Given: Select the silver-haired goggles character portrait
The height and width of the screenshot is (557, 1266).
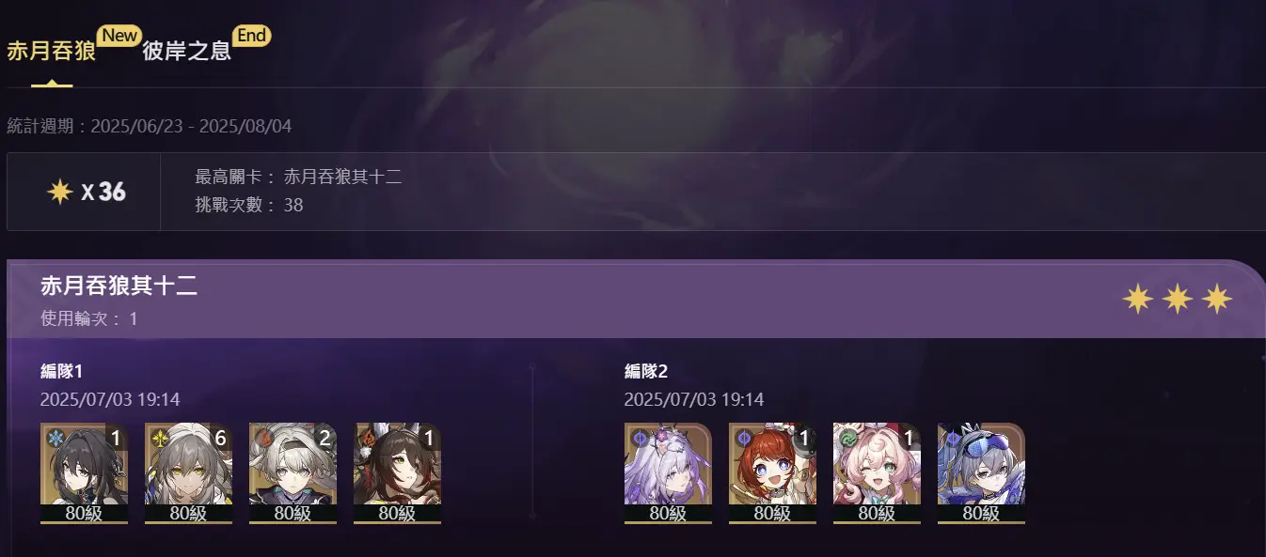Looking at the screenshot, I should coord(981,472).
